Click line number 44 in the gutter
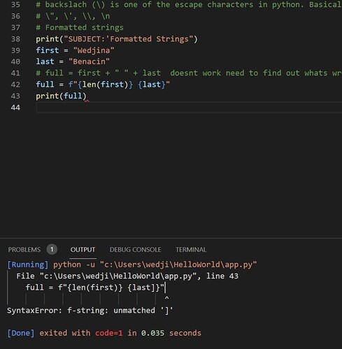Viewport: 342px width, 349px height. pyautogui.click(x=15, y=107)
